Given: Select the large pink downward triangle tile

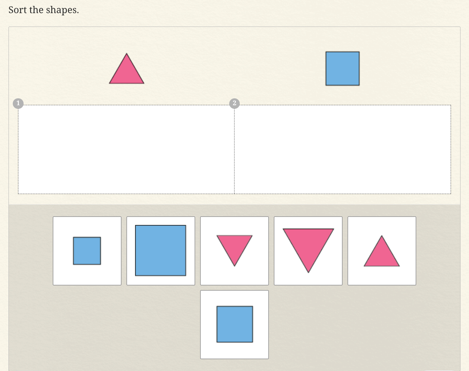Looking at the screenshot, I should (x=308, y=251).
